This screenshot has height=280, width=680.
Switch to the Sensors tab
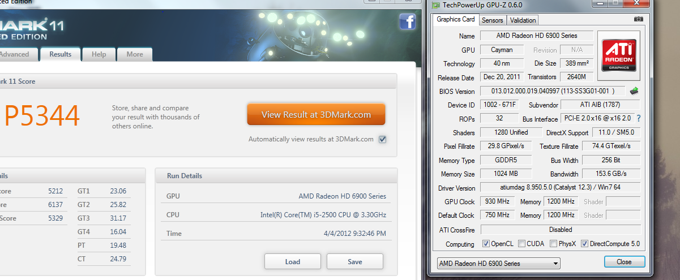(x=492, y=20)
